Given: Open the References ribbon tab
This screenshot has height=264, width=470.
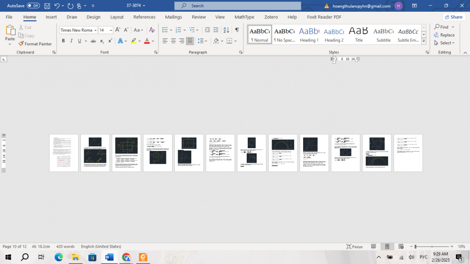Looking at the screenshot, I should (x=144, y=17).
